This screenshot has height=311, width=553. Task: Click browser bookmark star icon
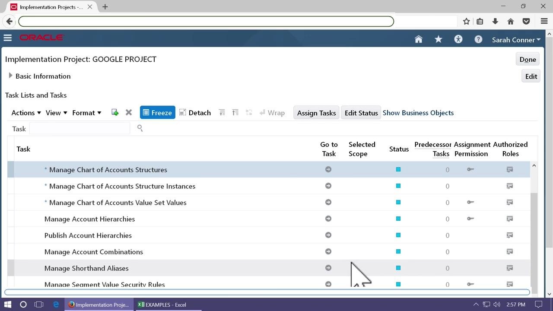click(x=466, y=21)
